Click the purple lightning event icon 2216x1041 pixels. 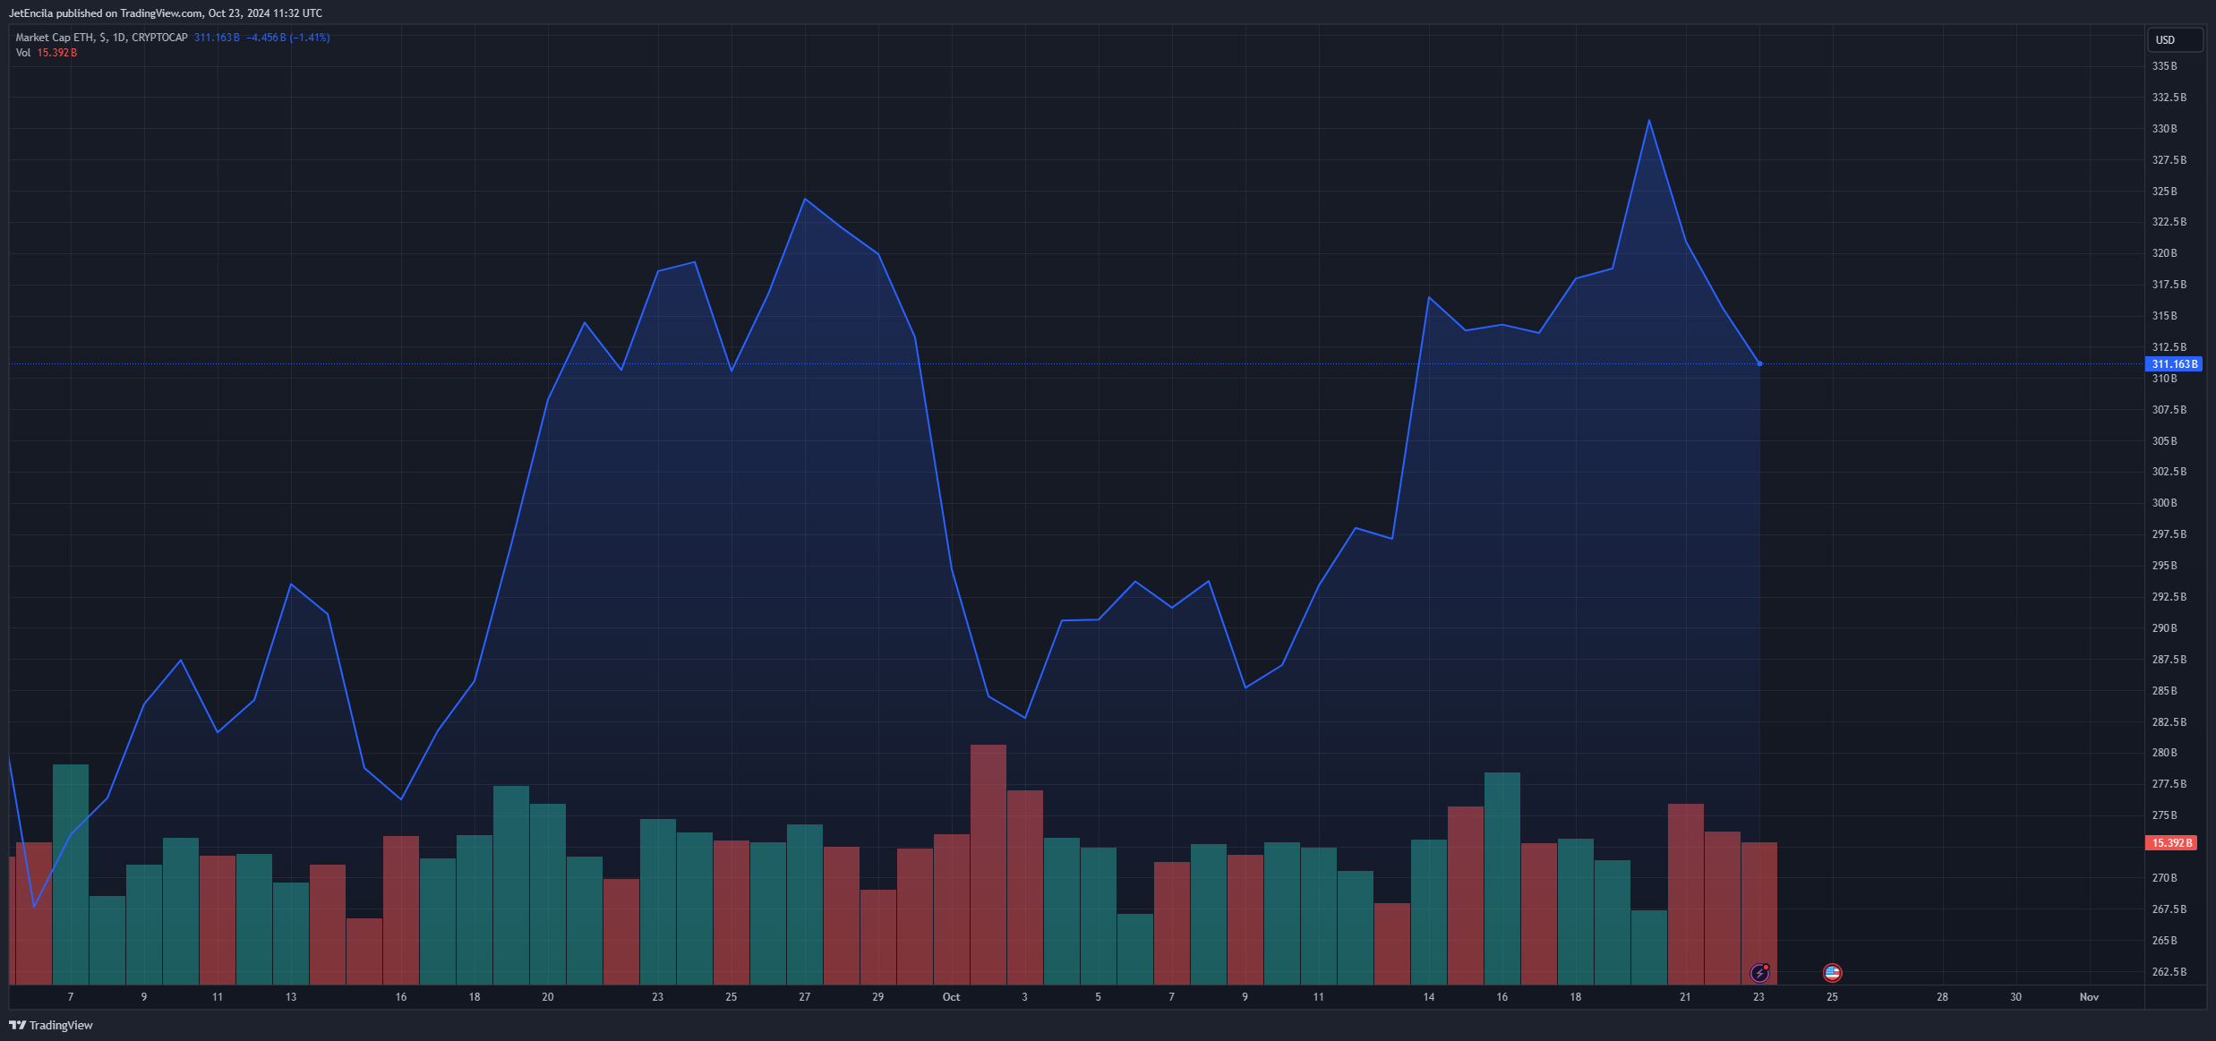(x=1759, y=972)
